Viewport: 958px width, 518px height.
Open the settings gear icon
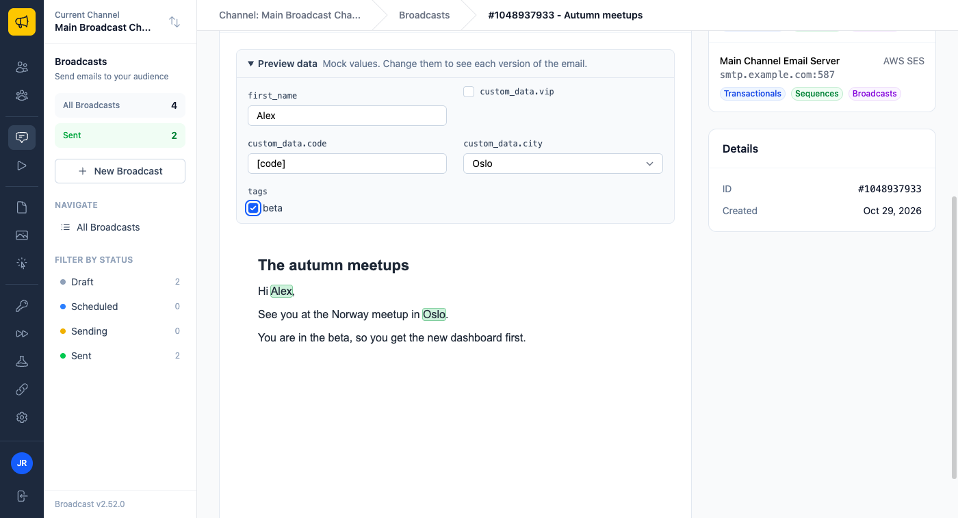22,417
